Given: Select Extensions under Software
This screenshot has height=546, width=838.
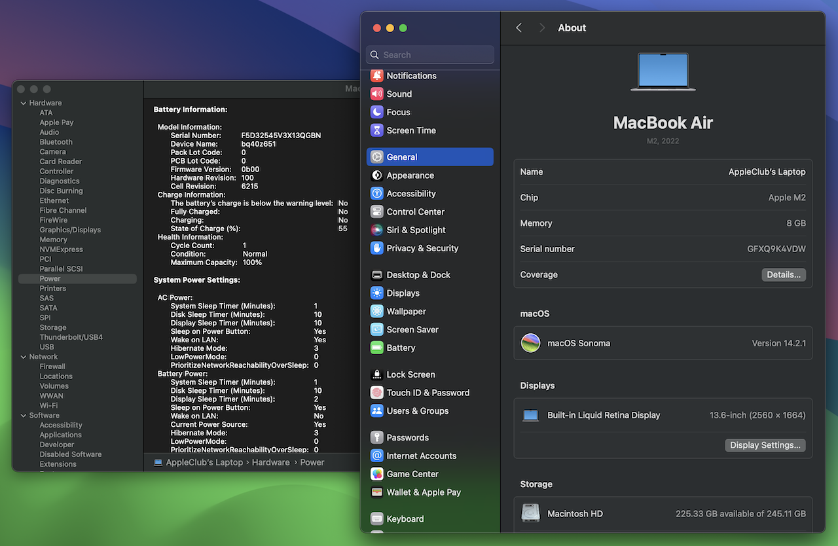Looking at the screenshot, I should (x=58, y=464).
